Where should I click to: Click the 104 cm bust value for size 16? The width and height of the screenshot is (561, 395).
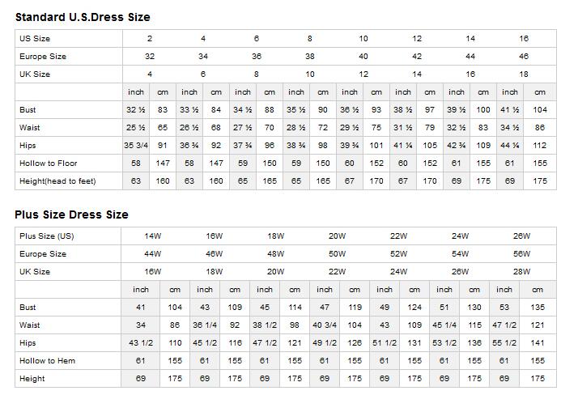[540, 110]
